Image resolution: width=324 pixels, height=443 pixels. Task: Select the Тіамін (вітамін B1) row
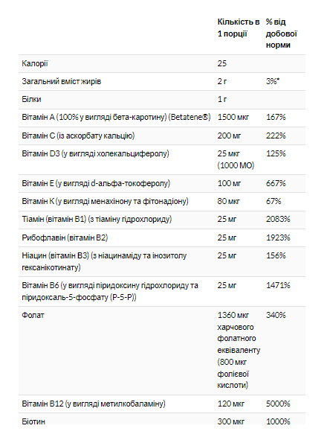[x=162, y=219]
